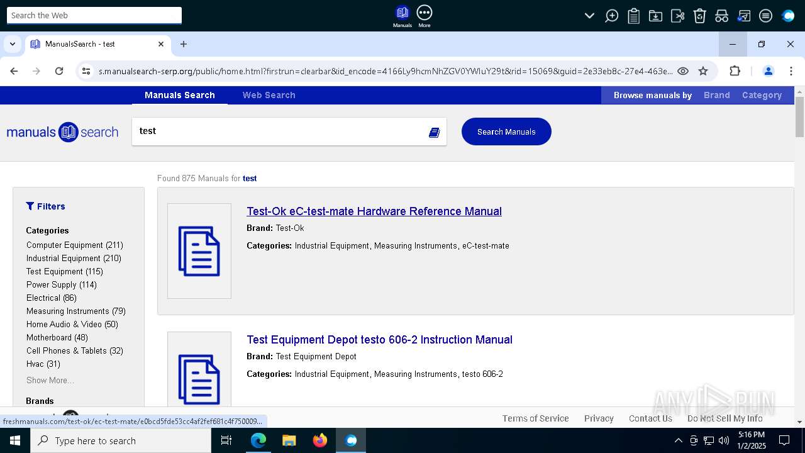
Task: Open the Windows Start menu
Action: (x=15, y=440)
